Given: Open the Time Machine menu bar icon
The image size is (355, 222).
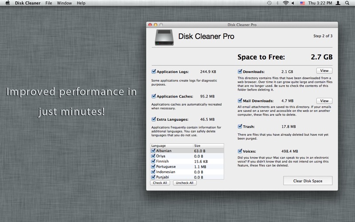Looking at the screenshot, I should pos(269,3).
